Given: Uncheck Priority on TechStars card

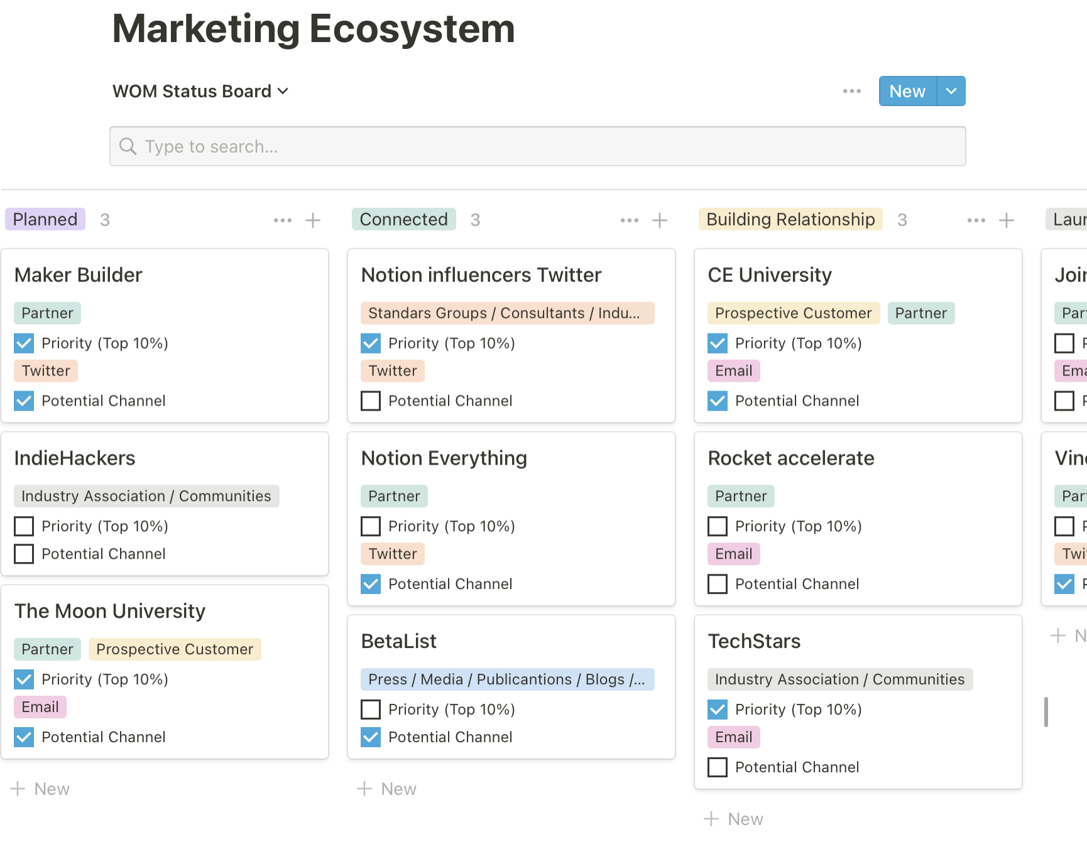Looking at the screenshot, I should click(x=718, y=709).
